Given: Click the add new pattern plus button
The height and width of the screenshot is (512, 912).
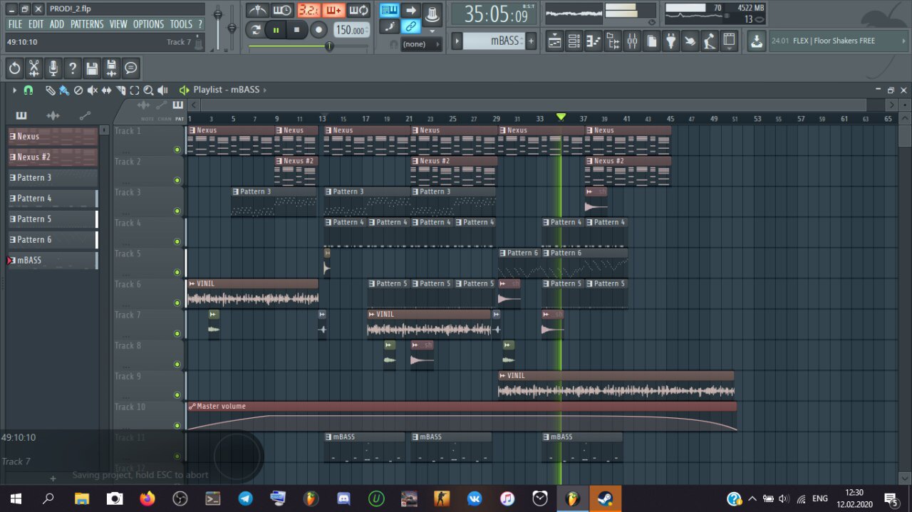Looking at the screenshot, I should click(x=531, y=41).
